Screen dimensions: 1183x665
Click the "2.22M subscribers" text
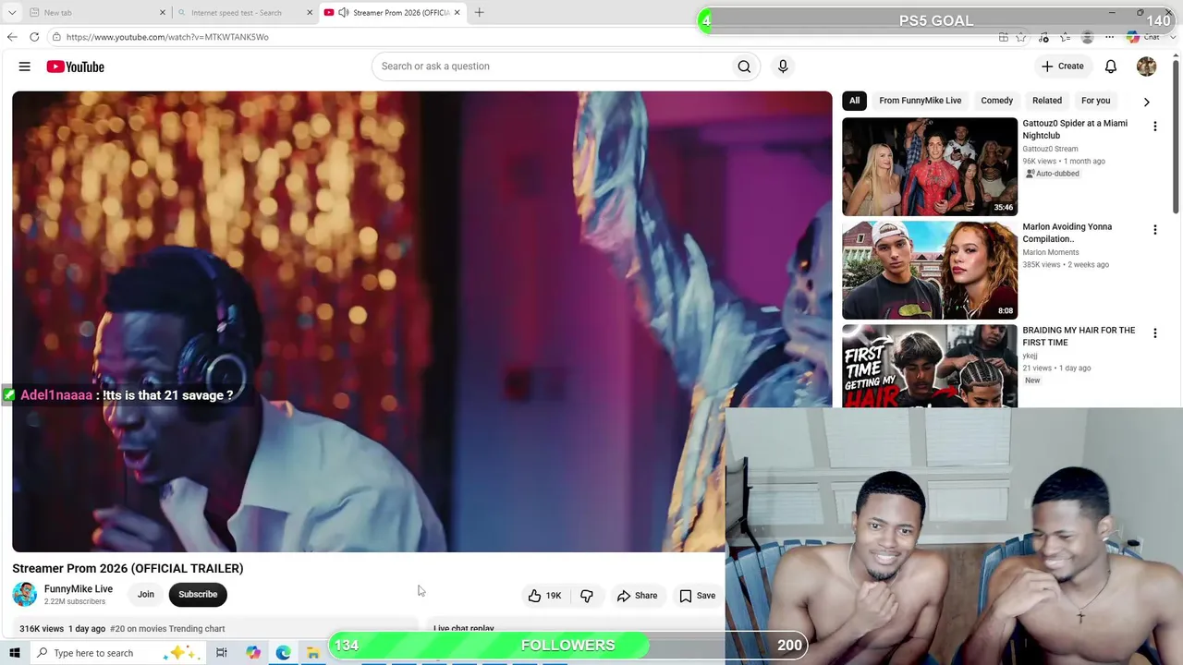(x=75, y=601)
